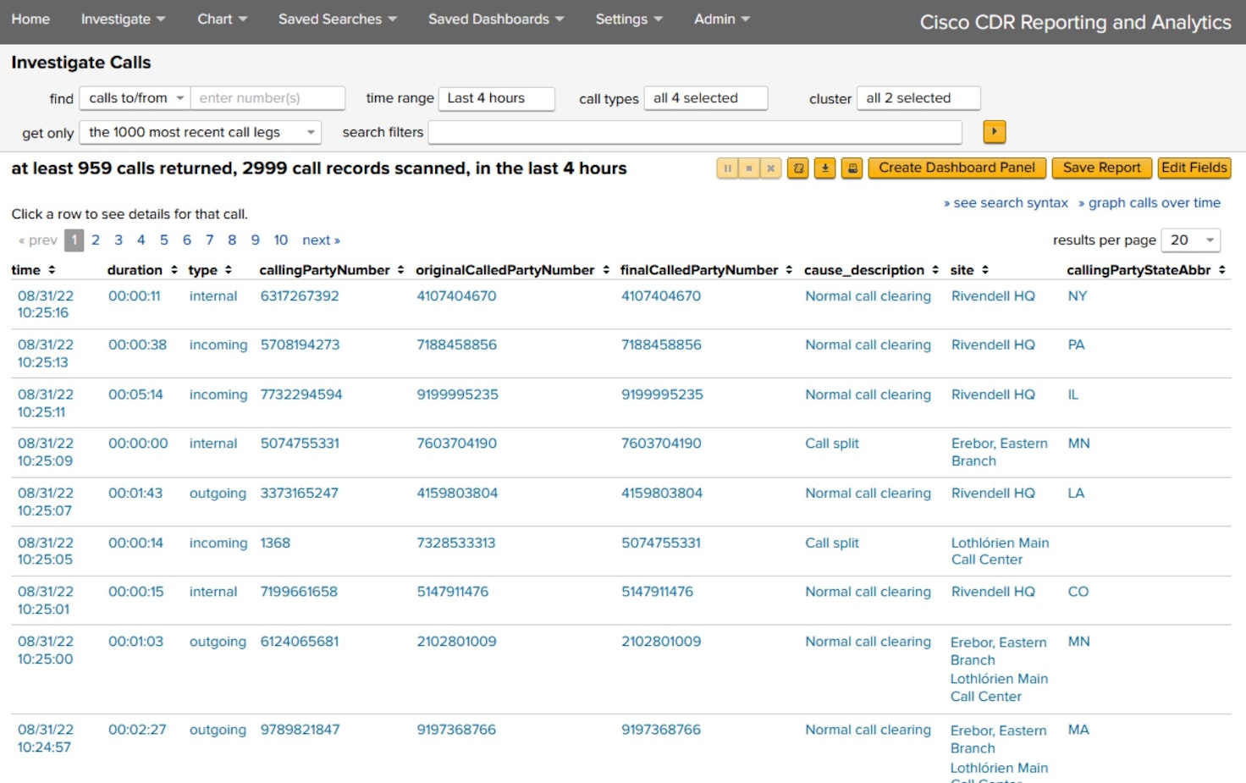Open the time range 'Last 4 hours' selector
This screenshot has height=783, width=1246.
click(496, 98)
